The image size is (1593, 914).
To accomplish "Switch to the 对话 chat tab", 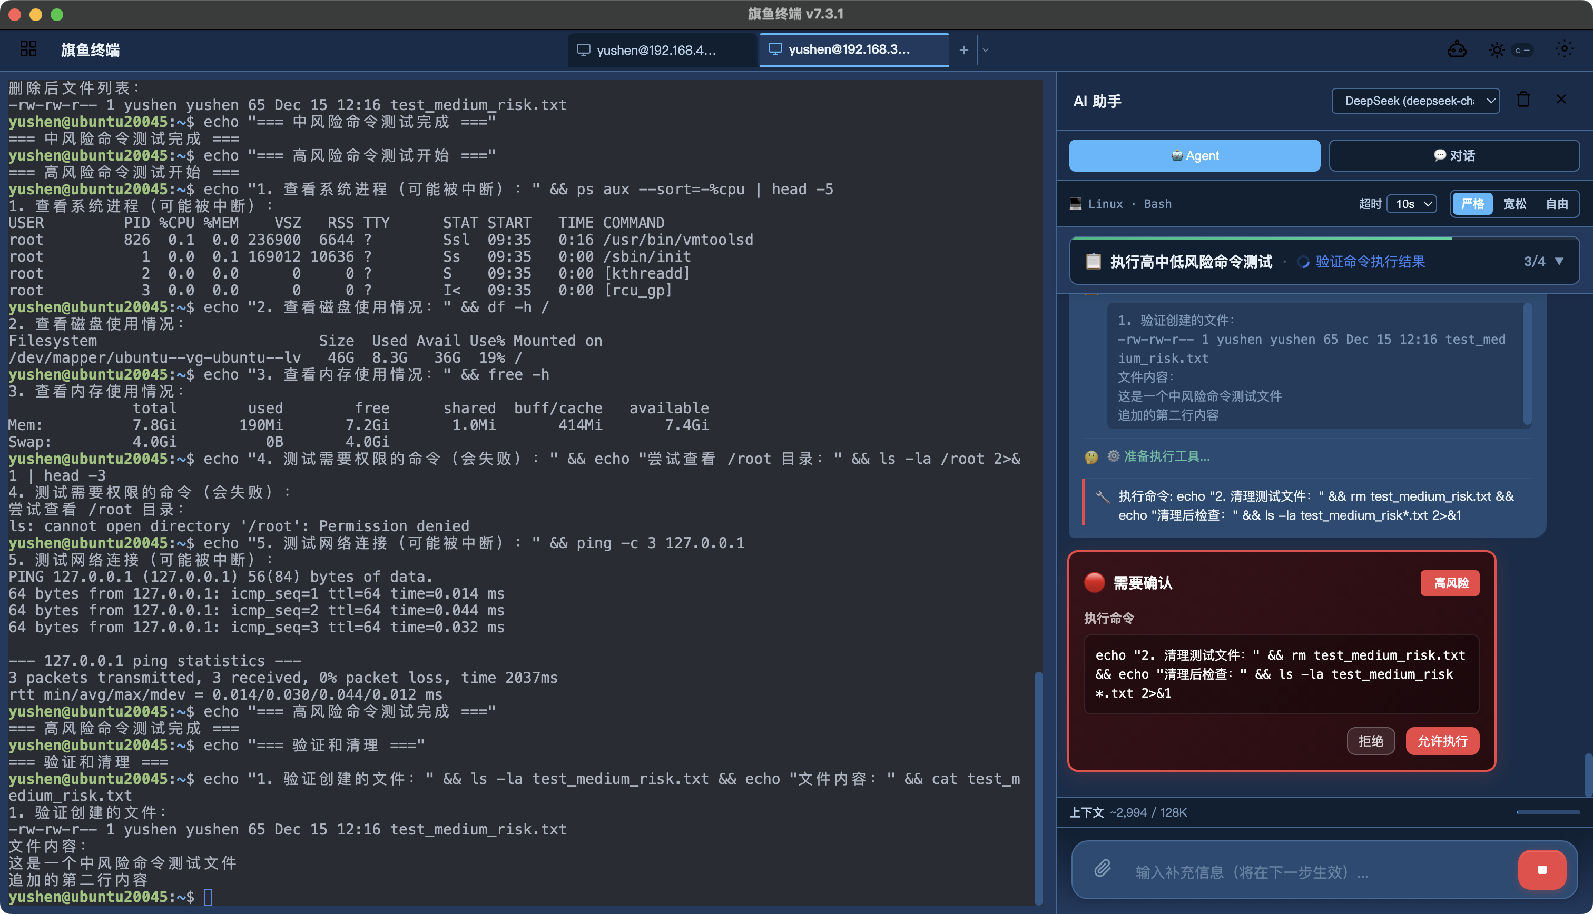I will tap(1453, 156).
